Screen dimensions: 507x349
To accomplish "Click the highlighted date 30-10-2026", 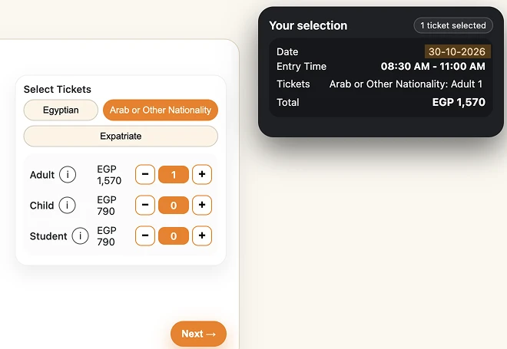I will (457, 51).
